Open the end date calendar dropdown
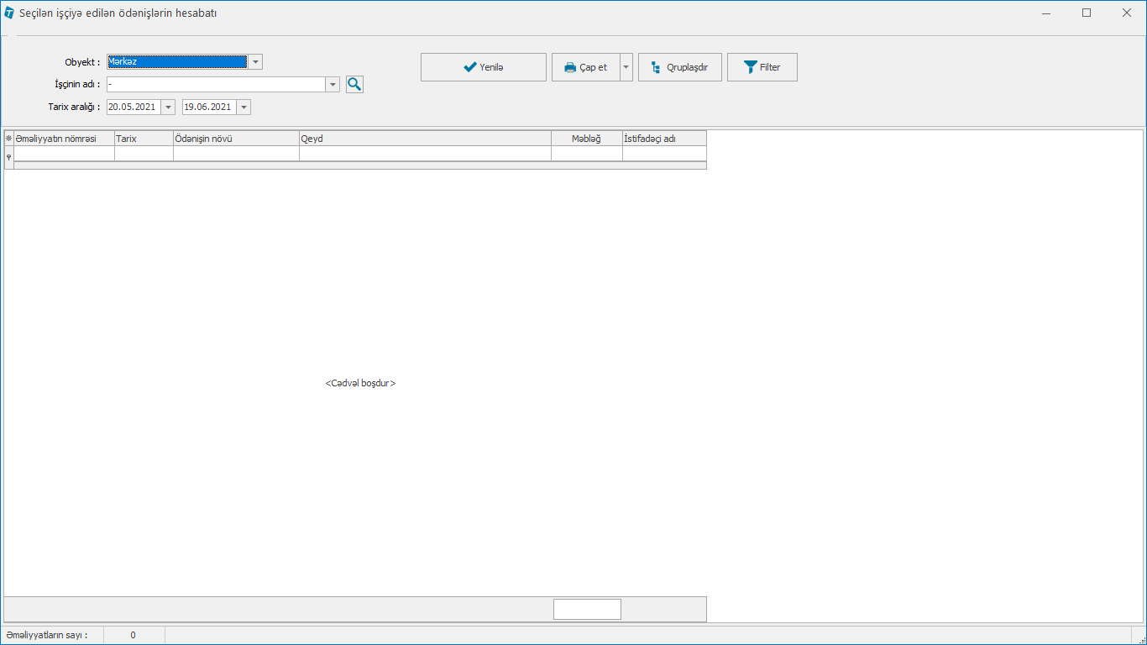 [244, 107]
